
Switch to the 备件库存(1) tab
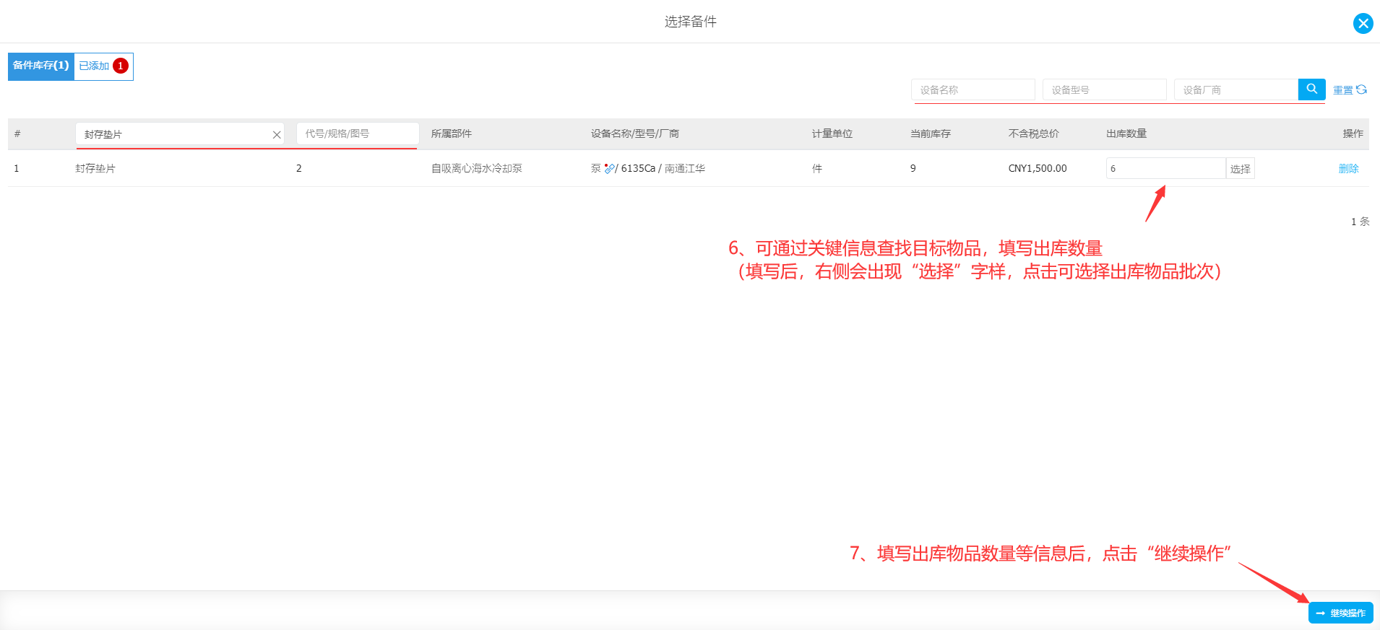point(41,66)
